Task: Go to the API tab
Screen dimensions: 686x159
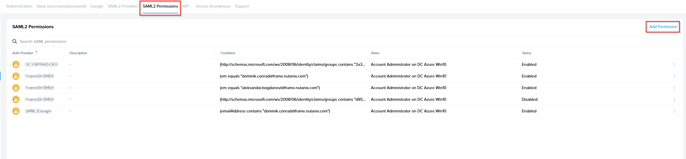Action: click(x=186, y=6)
